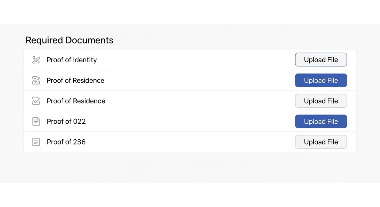Click the pen icon beside Proof of Identity
The height and width of the screenshot is (207, 380).
tap(36, 60)
